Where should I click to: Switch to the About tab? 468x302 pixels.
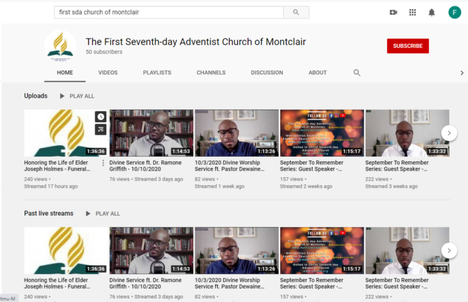coord(317,72)
